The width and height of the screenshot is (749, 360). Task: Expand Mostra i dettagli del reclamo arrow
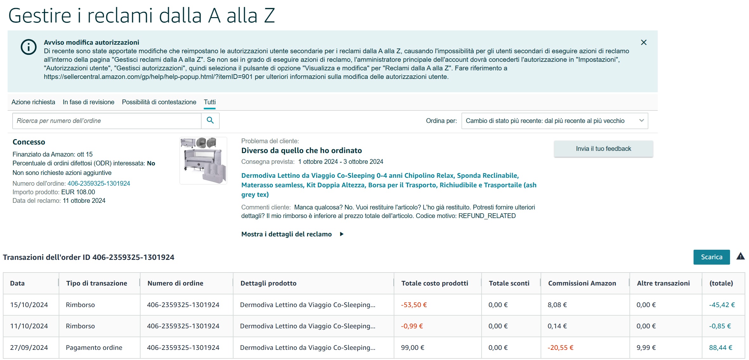click(342, 234)
